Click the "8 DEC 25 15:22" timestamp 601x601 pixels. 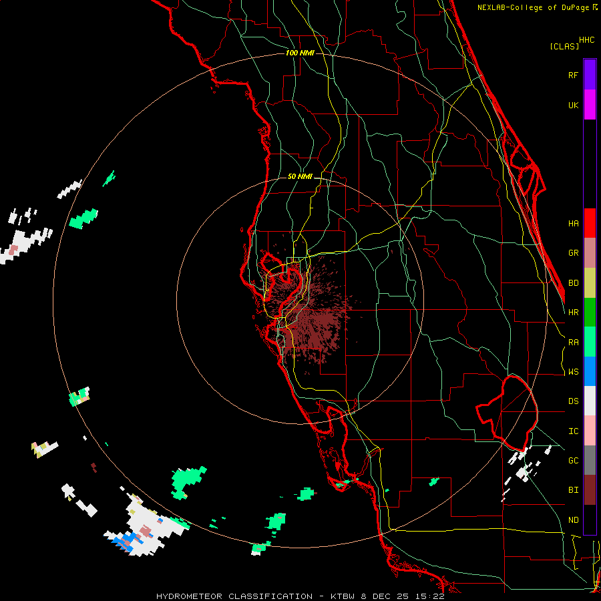point(403,596)
